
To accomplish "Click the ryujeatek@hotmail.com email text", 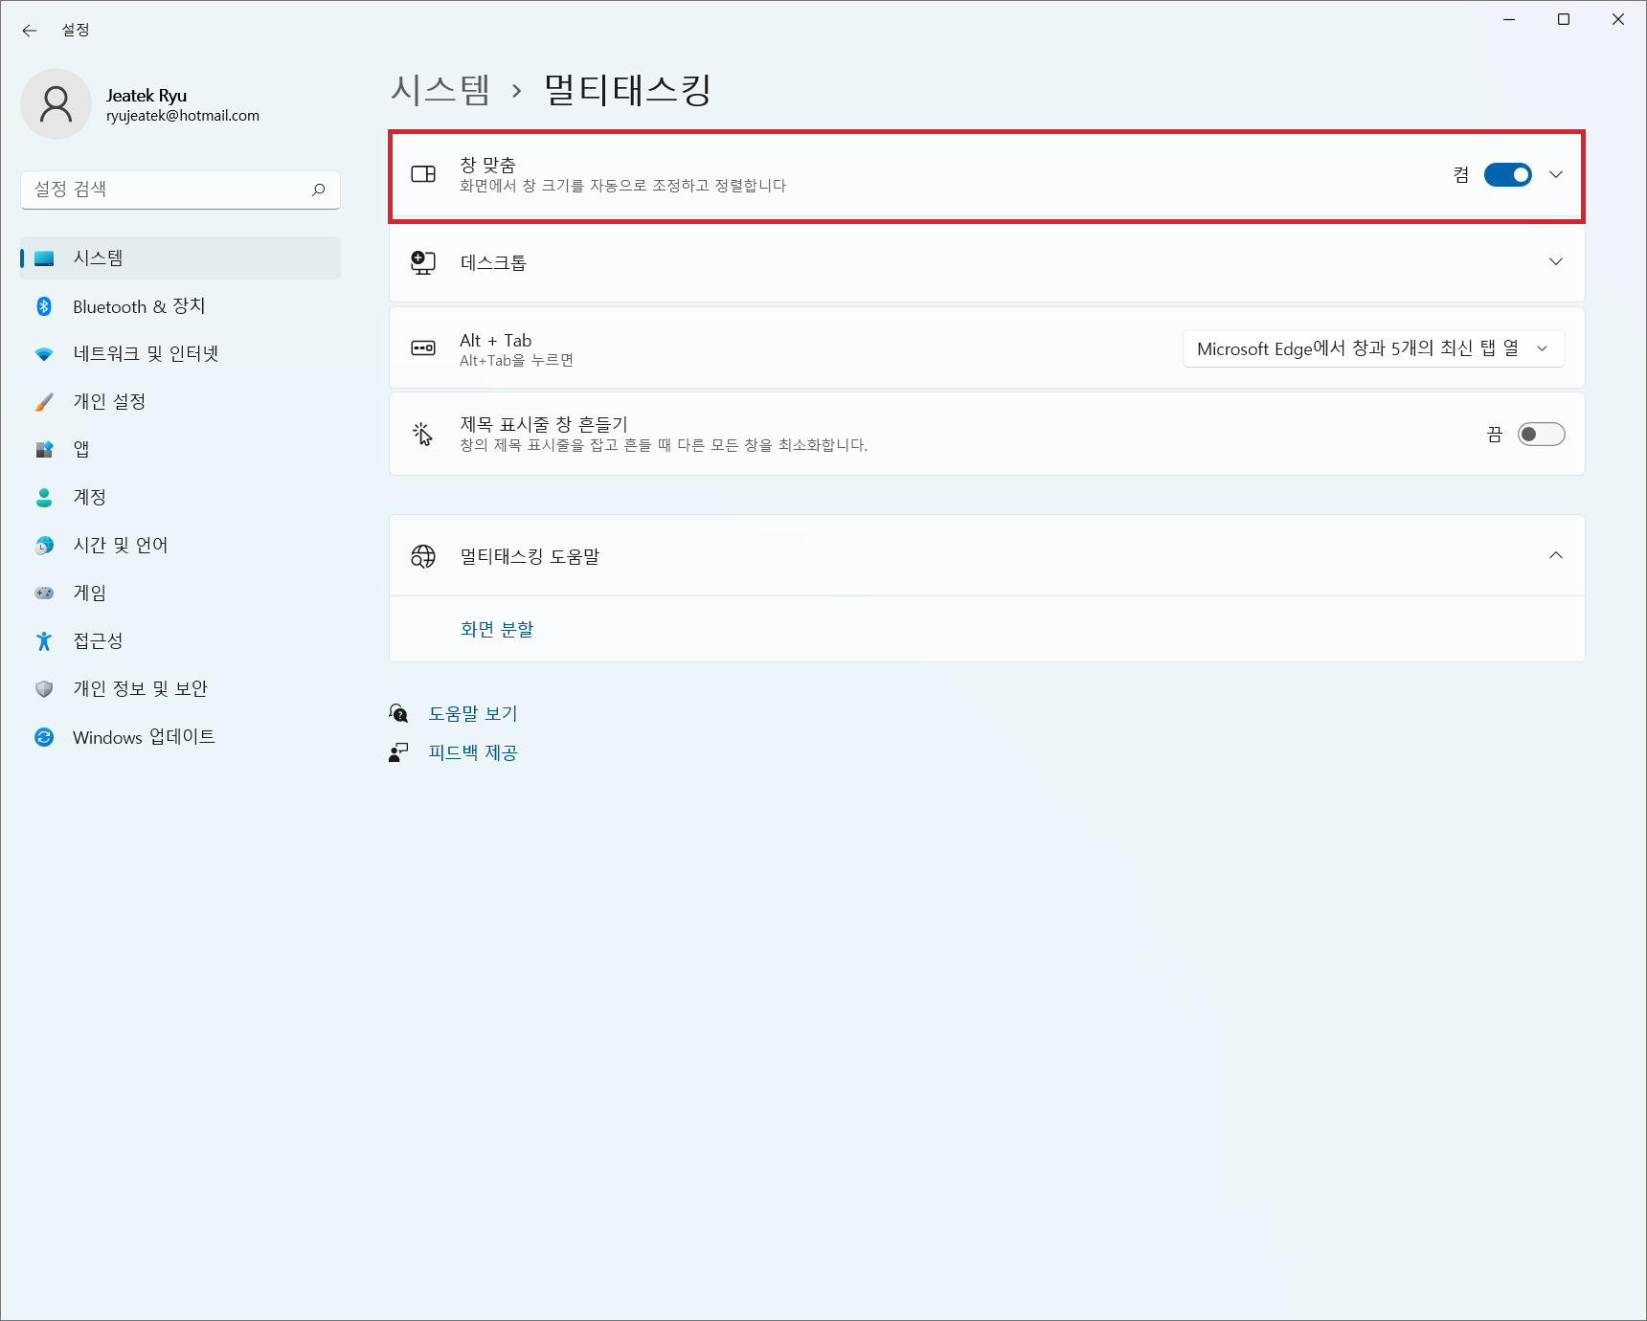I will (x=183, y=116).
